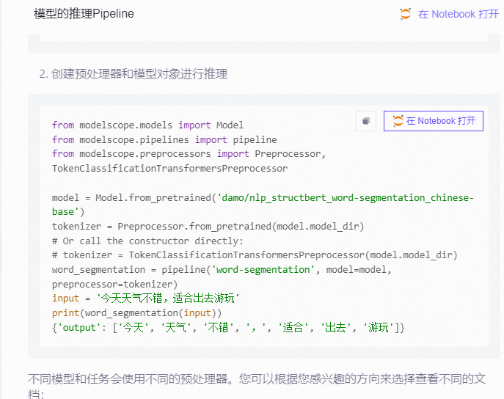Click paragraph starting '不同模型和任务会使用不同的预处理器'
The height and width of the screenshot is (399, 504).
point(257,386)
